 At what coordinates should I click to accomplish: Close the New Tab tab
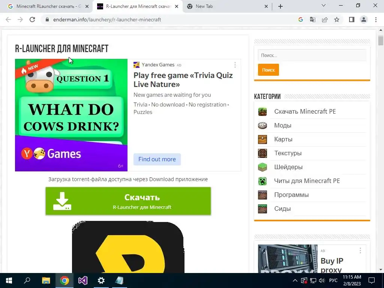266,7
